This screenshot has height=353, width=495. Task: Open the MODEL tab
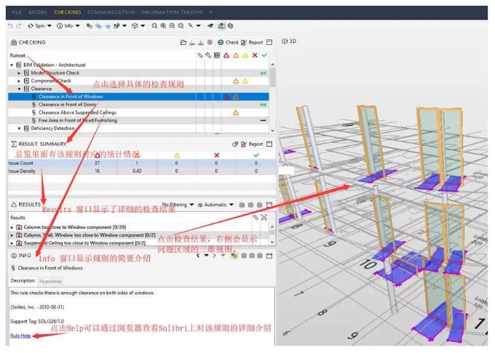pyautogui.click(x=38, y=12)
